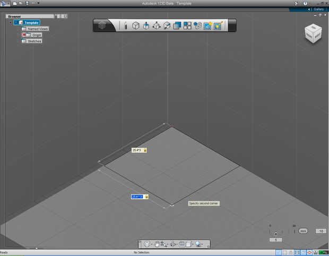329x256 pixels.
Task: Click the grid size value field 10
Action: [321, 231]
